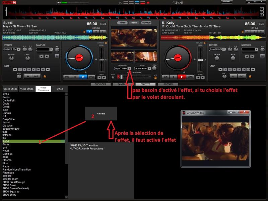Image resolution: width=268 pixels, height=201 pixels.
Task: Toggle right deck keylock icon
Action: click(x=204, y=43)
